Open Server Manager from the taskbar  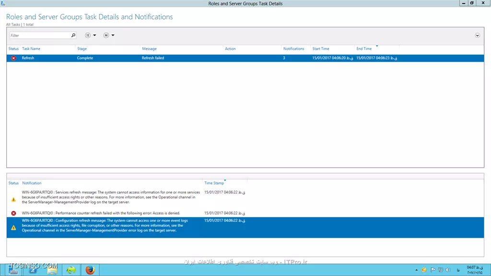(13, 270)
